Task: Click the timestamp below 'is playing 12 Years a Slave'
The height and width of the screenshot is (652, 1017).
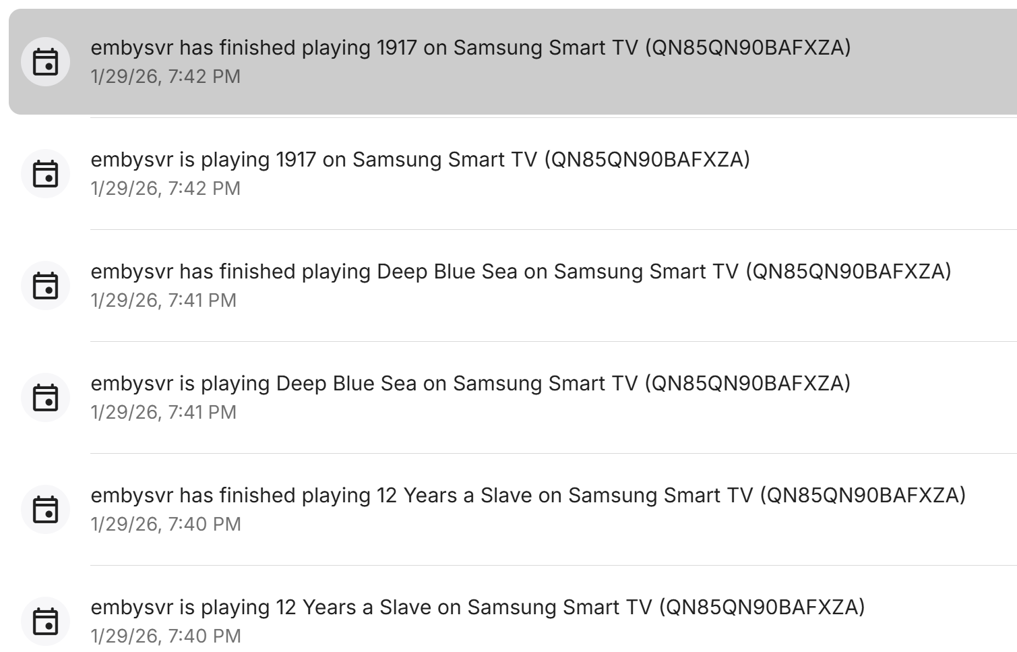Action: pos(166,636)
